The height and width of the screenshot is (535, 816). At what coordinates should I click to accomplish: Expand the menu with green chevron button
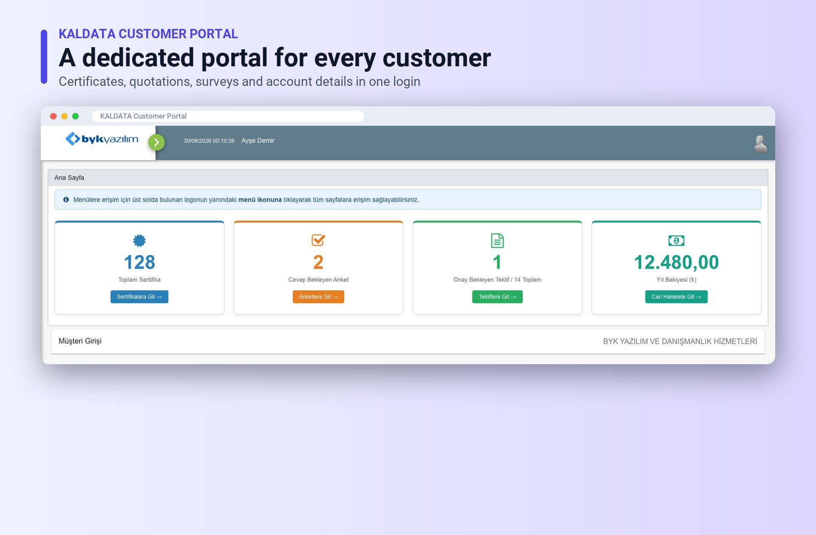tap(156, 142)
